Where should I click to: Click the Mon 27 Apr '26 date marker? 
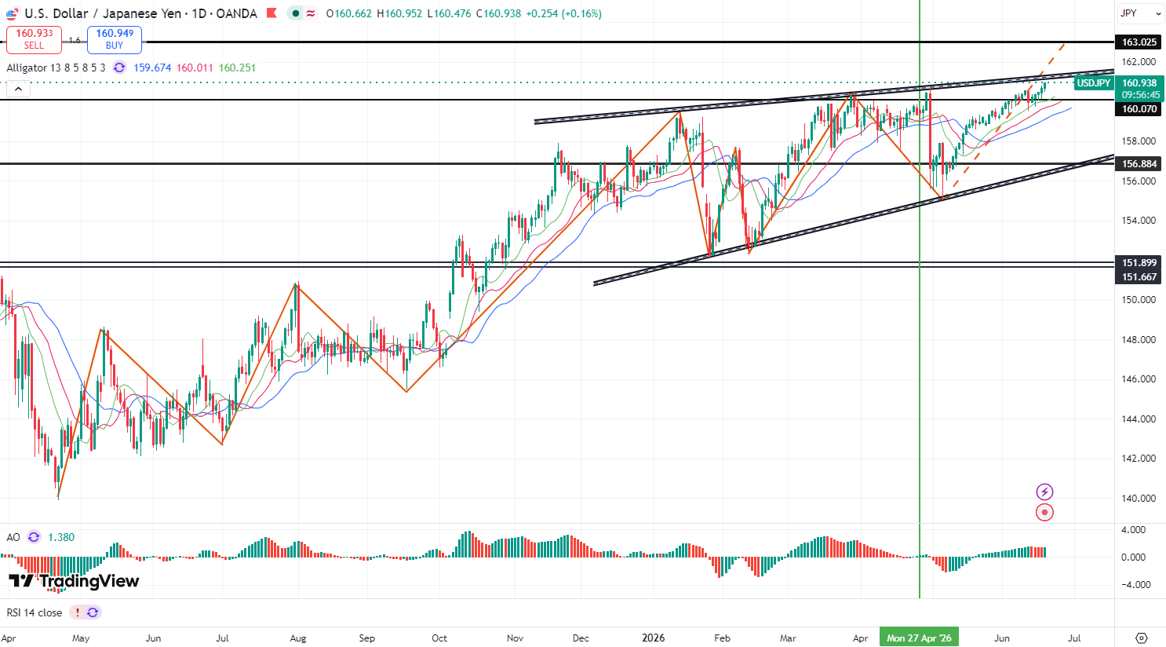[x=919, y=638]
